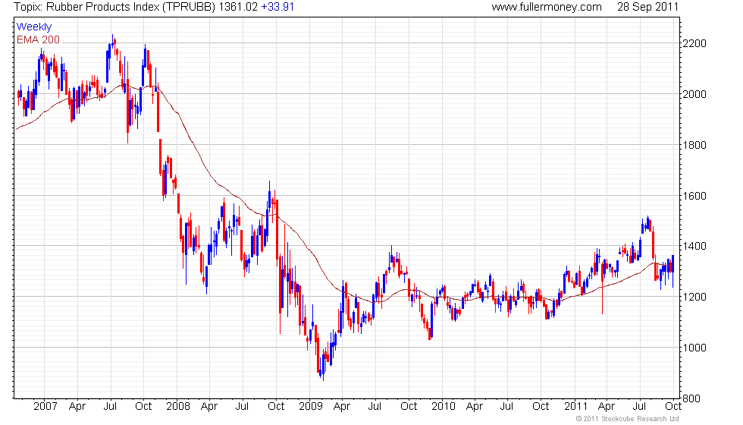
Task: Click the 'Oct' label just before 2009
Action: tap(276, 407)
